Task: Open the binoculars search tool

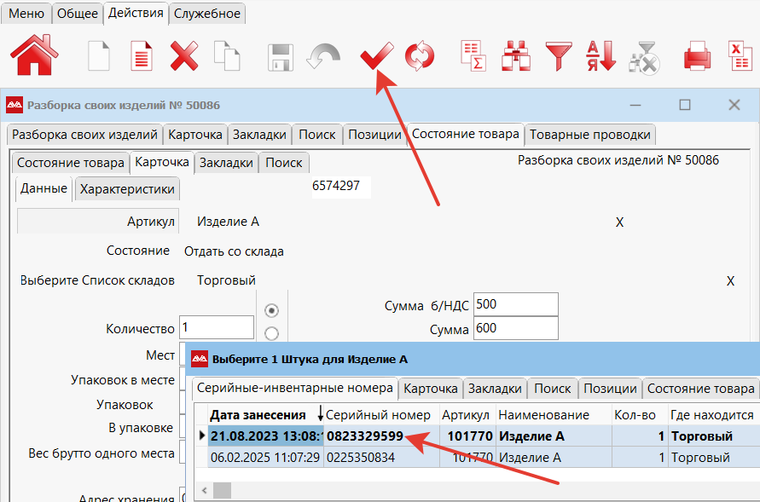Action: [x=515, y=56]
